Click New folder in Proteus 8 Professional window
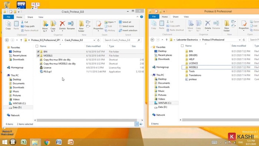The width and height of the screenshot is (259, 146). pyautogui.click(x=226, y=26)
